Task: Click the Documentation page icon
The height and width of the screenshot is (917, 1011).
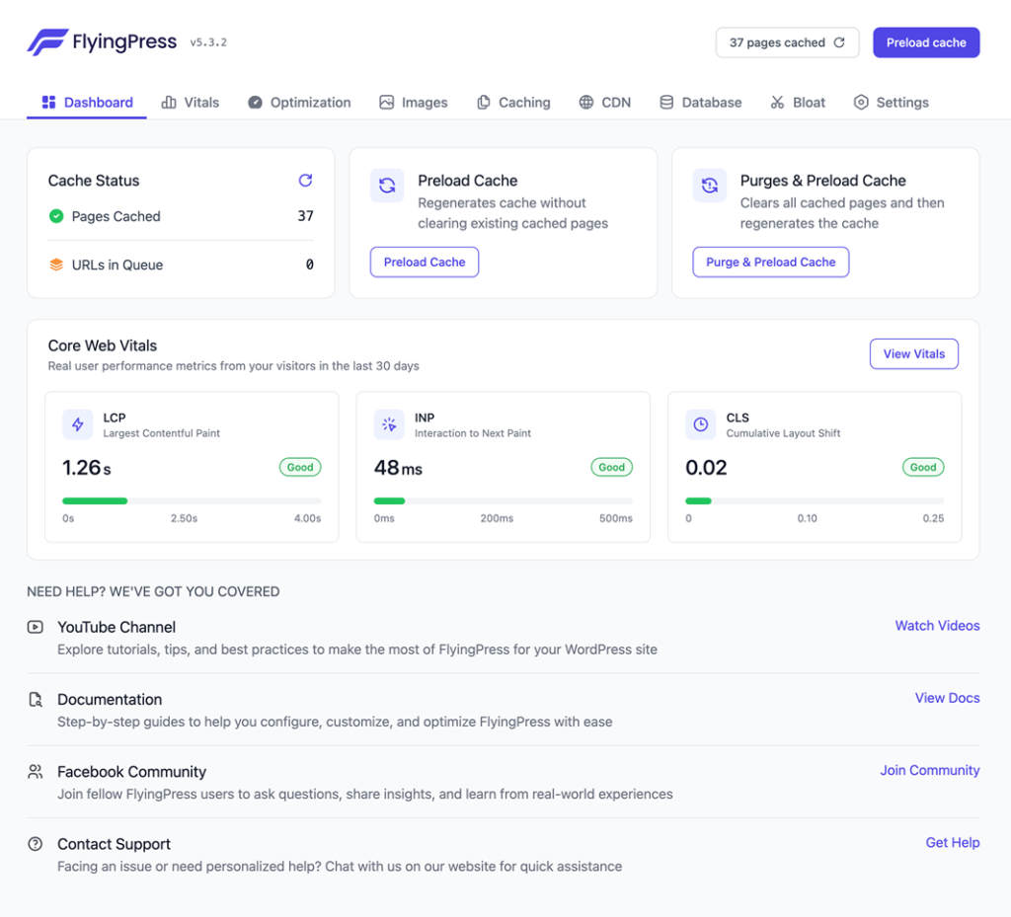Action: pos(35,699)
